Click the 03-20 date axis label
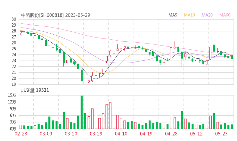 click(x=71, y=134)
